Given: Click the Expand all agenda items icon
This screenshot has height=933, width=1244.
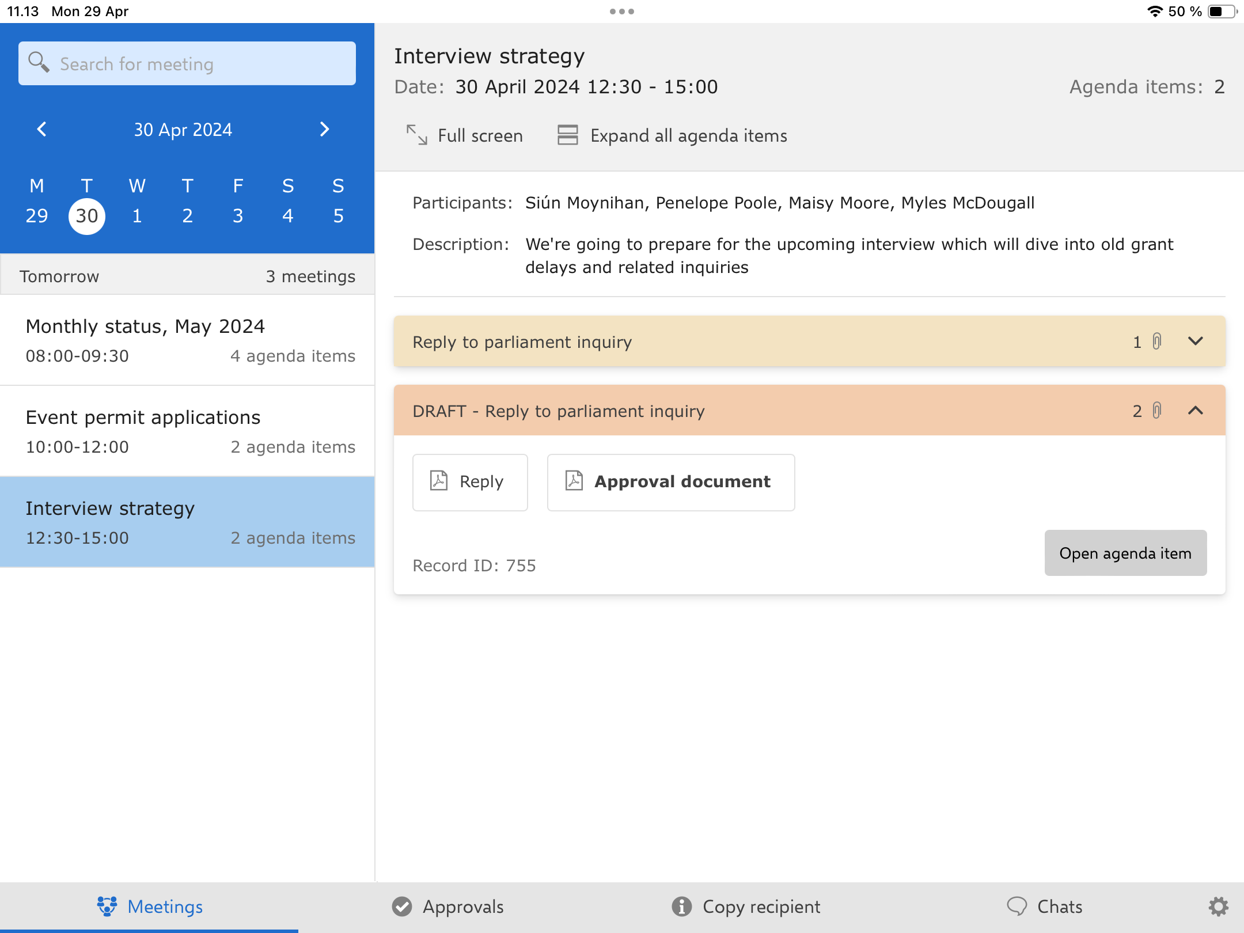Looking at the screenshot, I should click(x=567, y=135).
